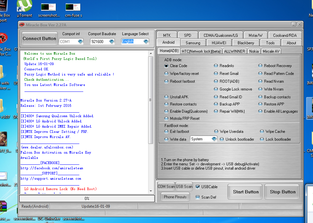Open the Mstar/W tab
Screen dimensions: 313x223
(x=256, y=35)
